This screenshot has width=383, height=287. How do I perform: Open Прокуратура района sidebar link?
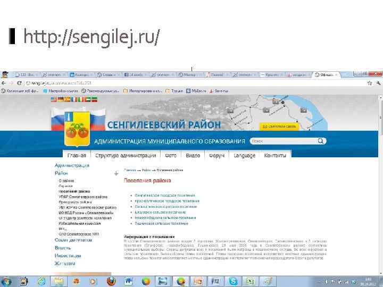point(75,202)
